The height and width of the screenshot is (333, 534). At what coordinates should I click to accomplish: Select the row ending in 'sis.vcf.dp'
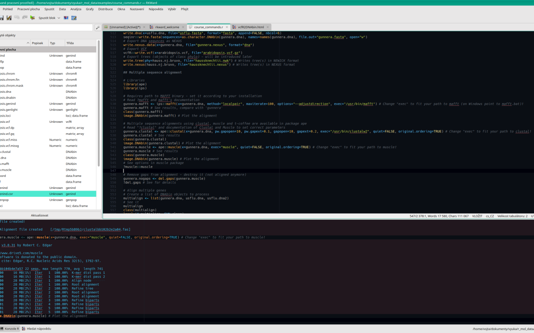(48, 128)
